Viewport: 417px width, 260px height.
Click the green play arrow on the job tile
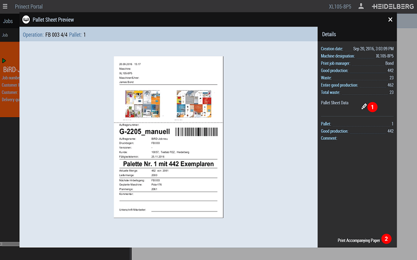tap(4, 61)
